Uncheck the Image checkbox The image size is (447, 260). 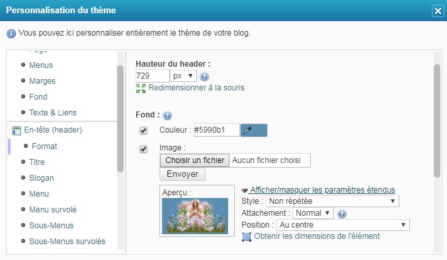pos(143,149)
